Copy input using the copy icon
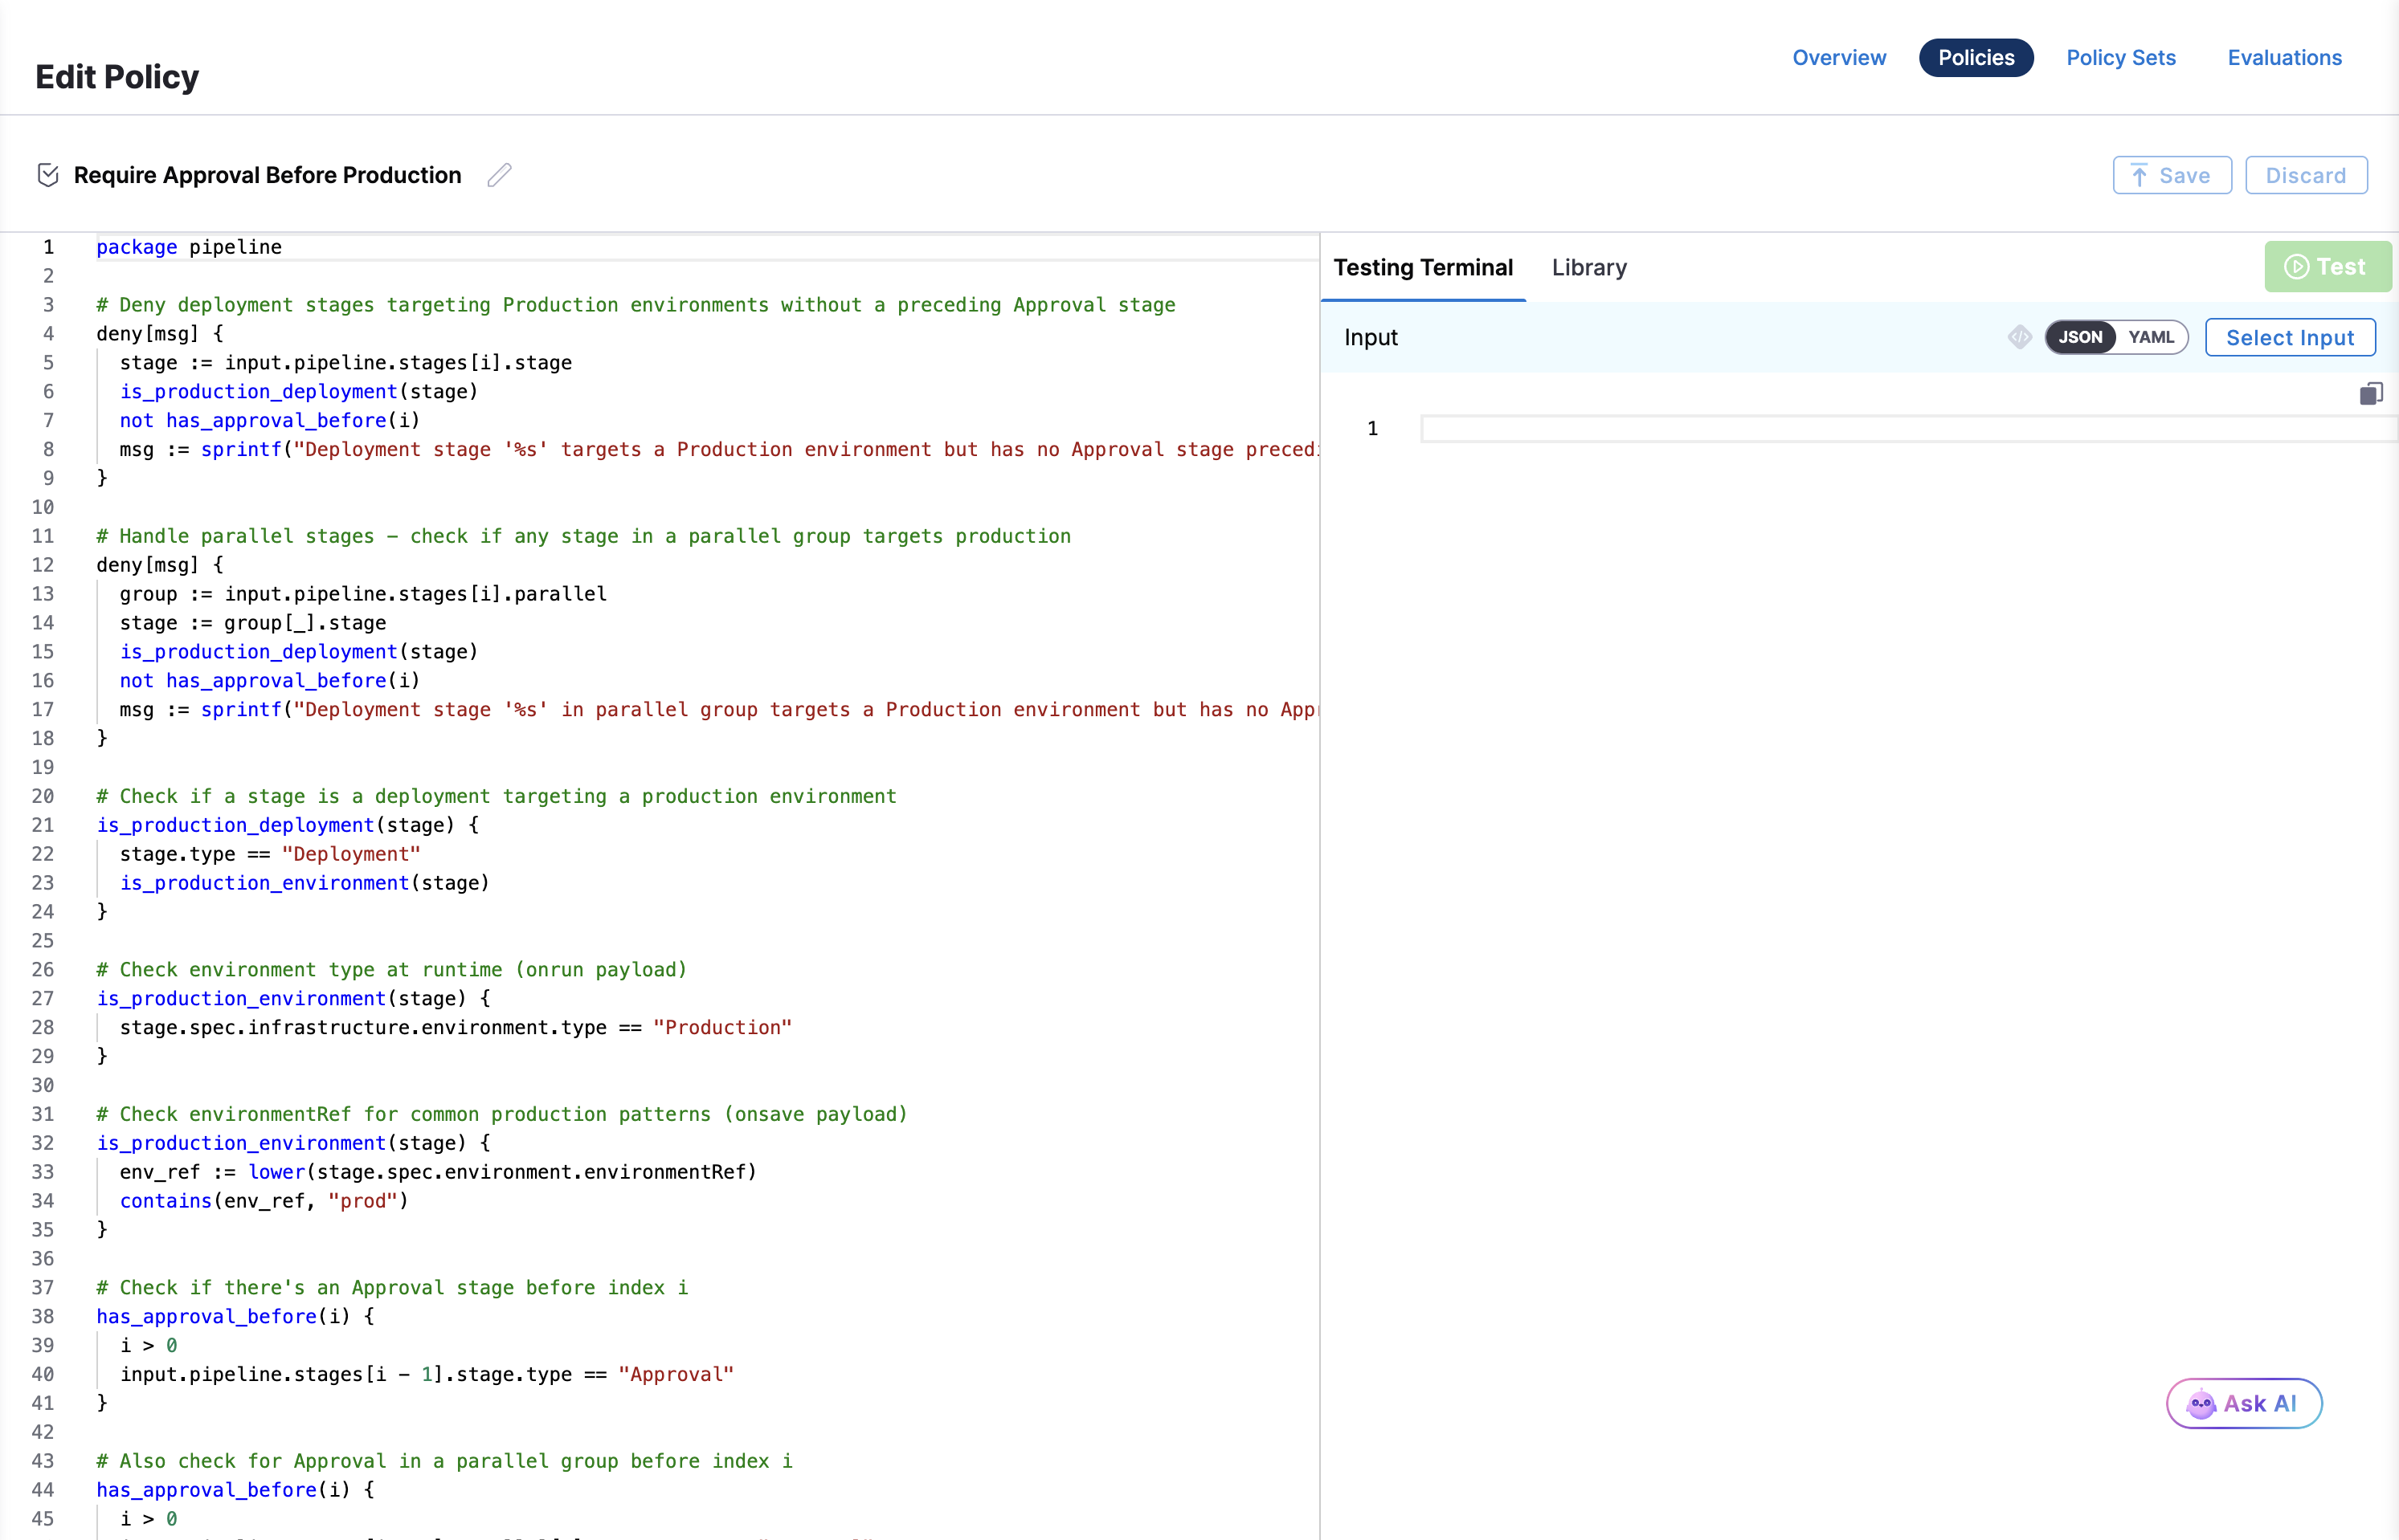The width and height of the screenshot is (2399, 1540). [2370, 394]
